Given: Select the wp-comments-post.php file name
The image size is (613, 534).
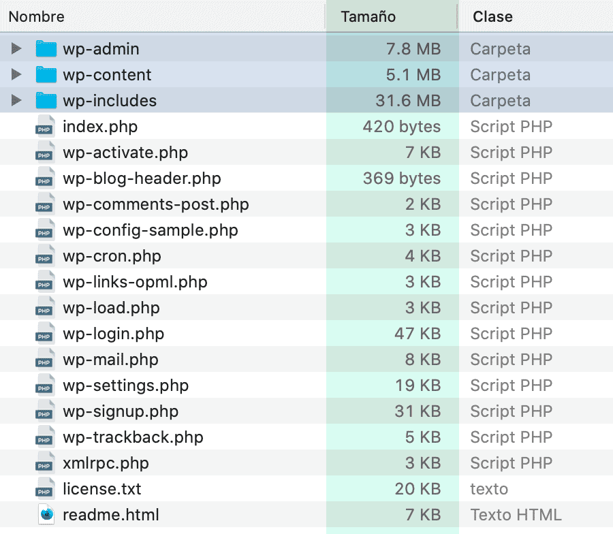Looking at the screenshot, I should click(156, 204).
